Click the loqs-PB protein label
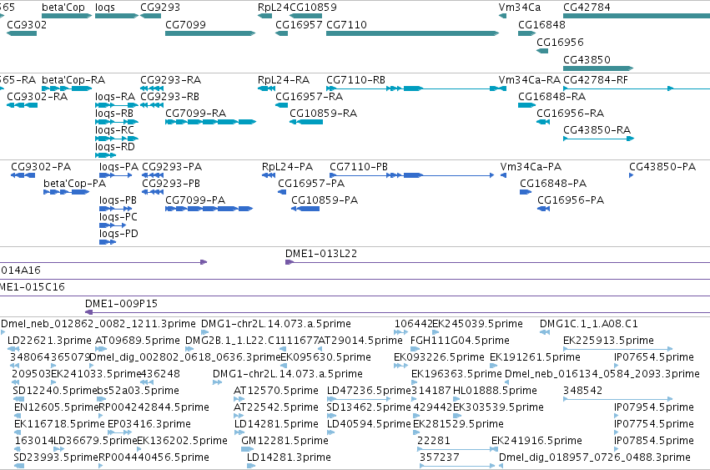710x470 pixels. tap(118, 200)
